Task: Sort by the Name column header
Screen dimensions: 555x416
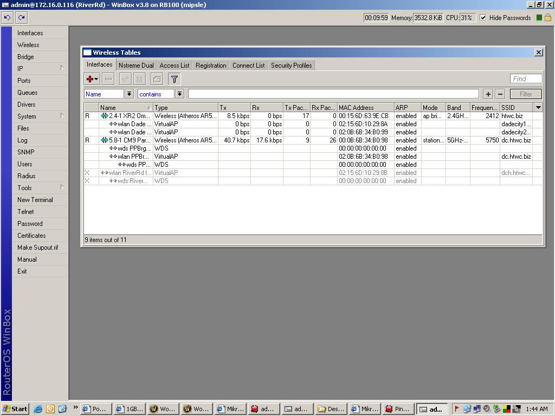Action: tap(126, 108)
